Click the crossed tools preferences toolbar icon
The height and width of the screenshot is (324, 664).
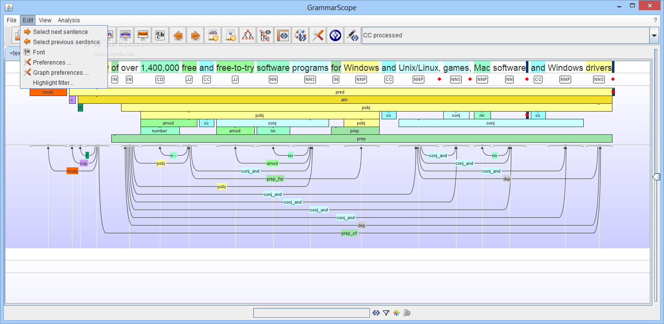coord(318,35)
